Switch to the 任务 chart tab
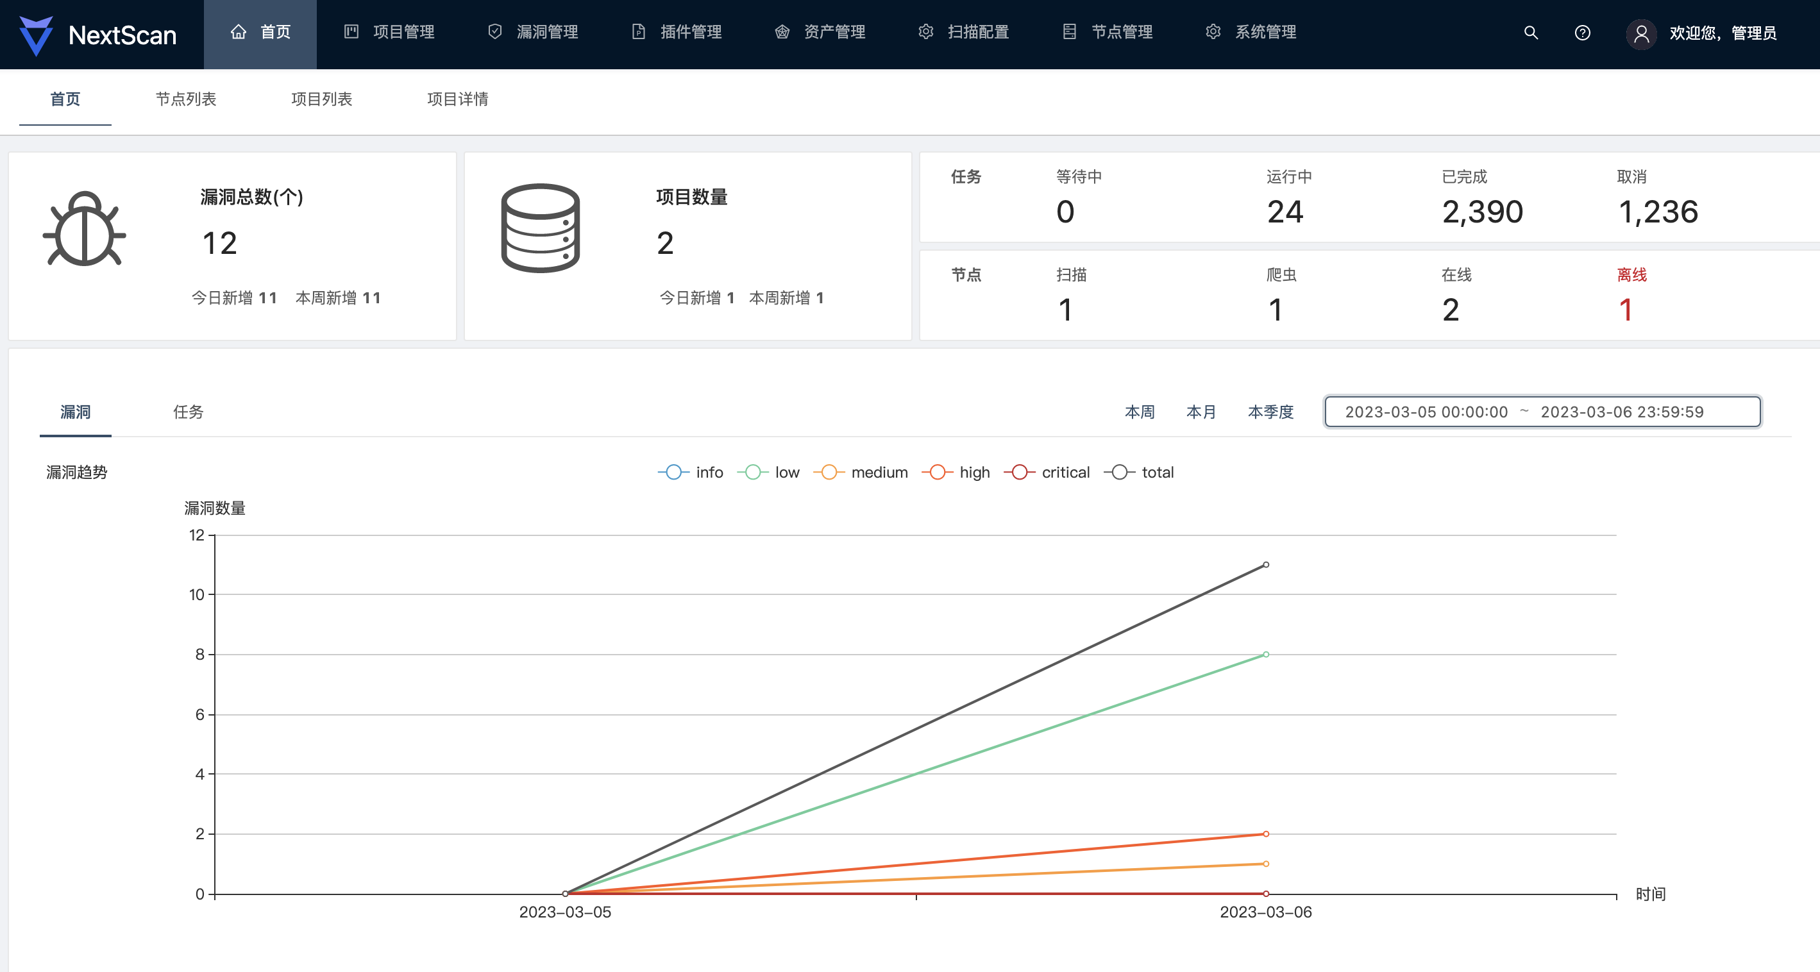Image resolution: width=1820 pixels, height=972 pixels. tap(188, 412)
